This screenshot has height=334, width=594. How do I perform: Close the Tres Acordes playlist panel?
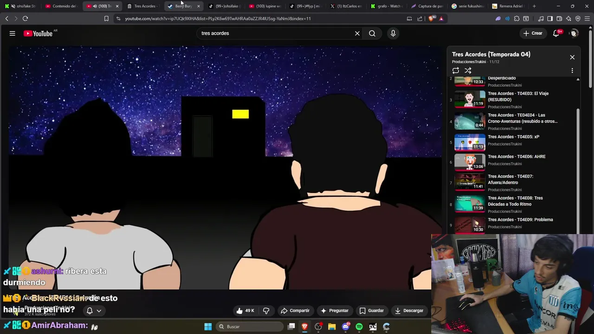(572, 57)
